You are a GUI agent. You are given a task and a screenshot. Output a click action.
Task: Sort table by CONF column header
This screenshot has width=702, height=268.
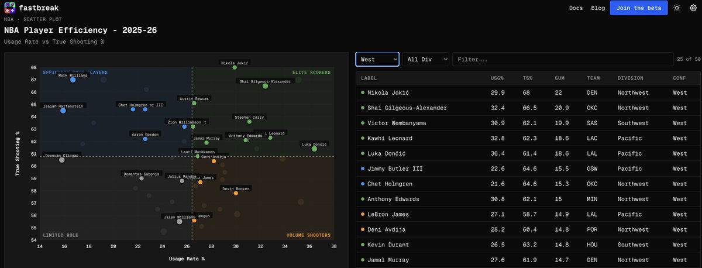pos(680,78)
